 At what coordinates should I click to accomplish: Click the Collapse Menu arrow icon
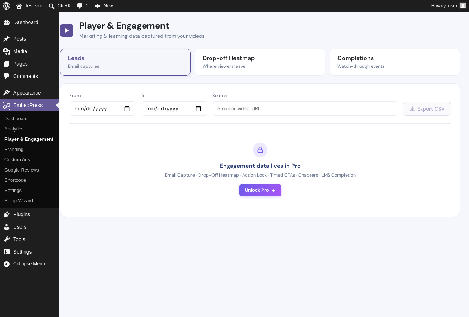pos(7,264)
